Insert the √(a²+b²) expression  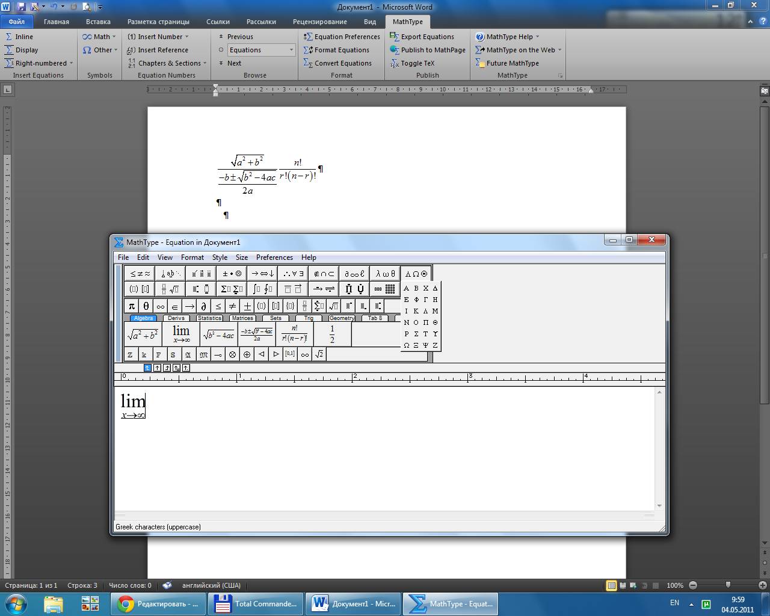(x=143, y=334)
